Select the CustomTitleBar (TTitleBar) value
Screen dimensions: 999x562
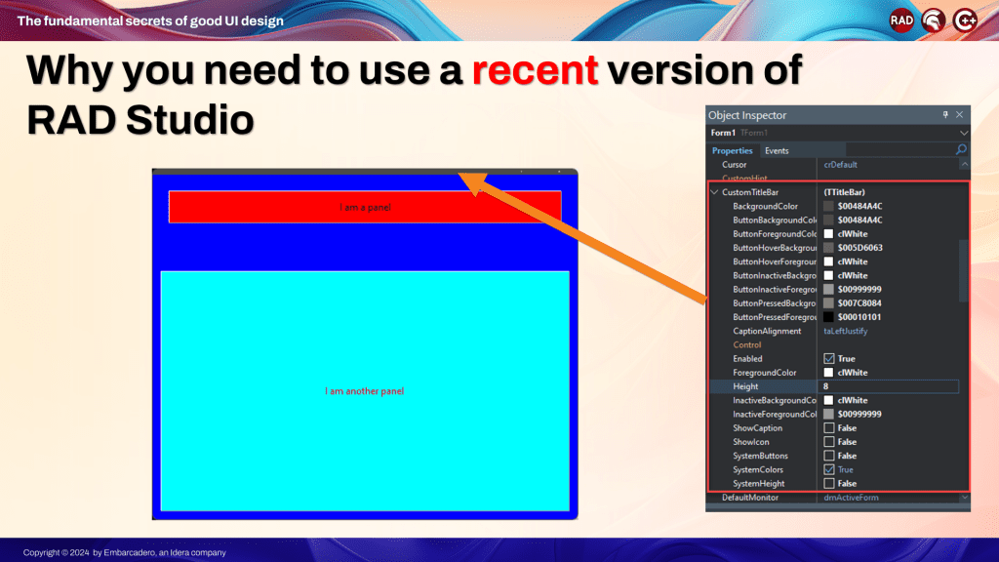click(x=844, y=192)
